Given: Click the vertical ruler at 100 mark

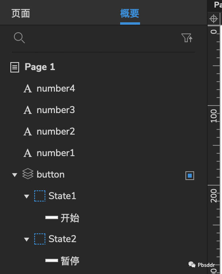Looking at the screenshot, I should (x=214, y=115).
